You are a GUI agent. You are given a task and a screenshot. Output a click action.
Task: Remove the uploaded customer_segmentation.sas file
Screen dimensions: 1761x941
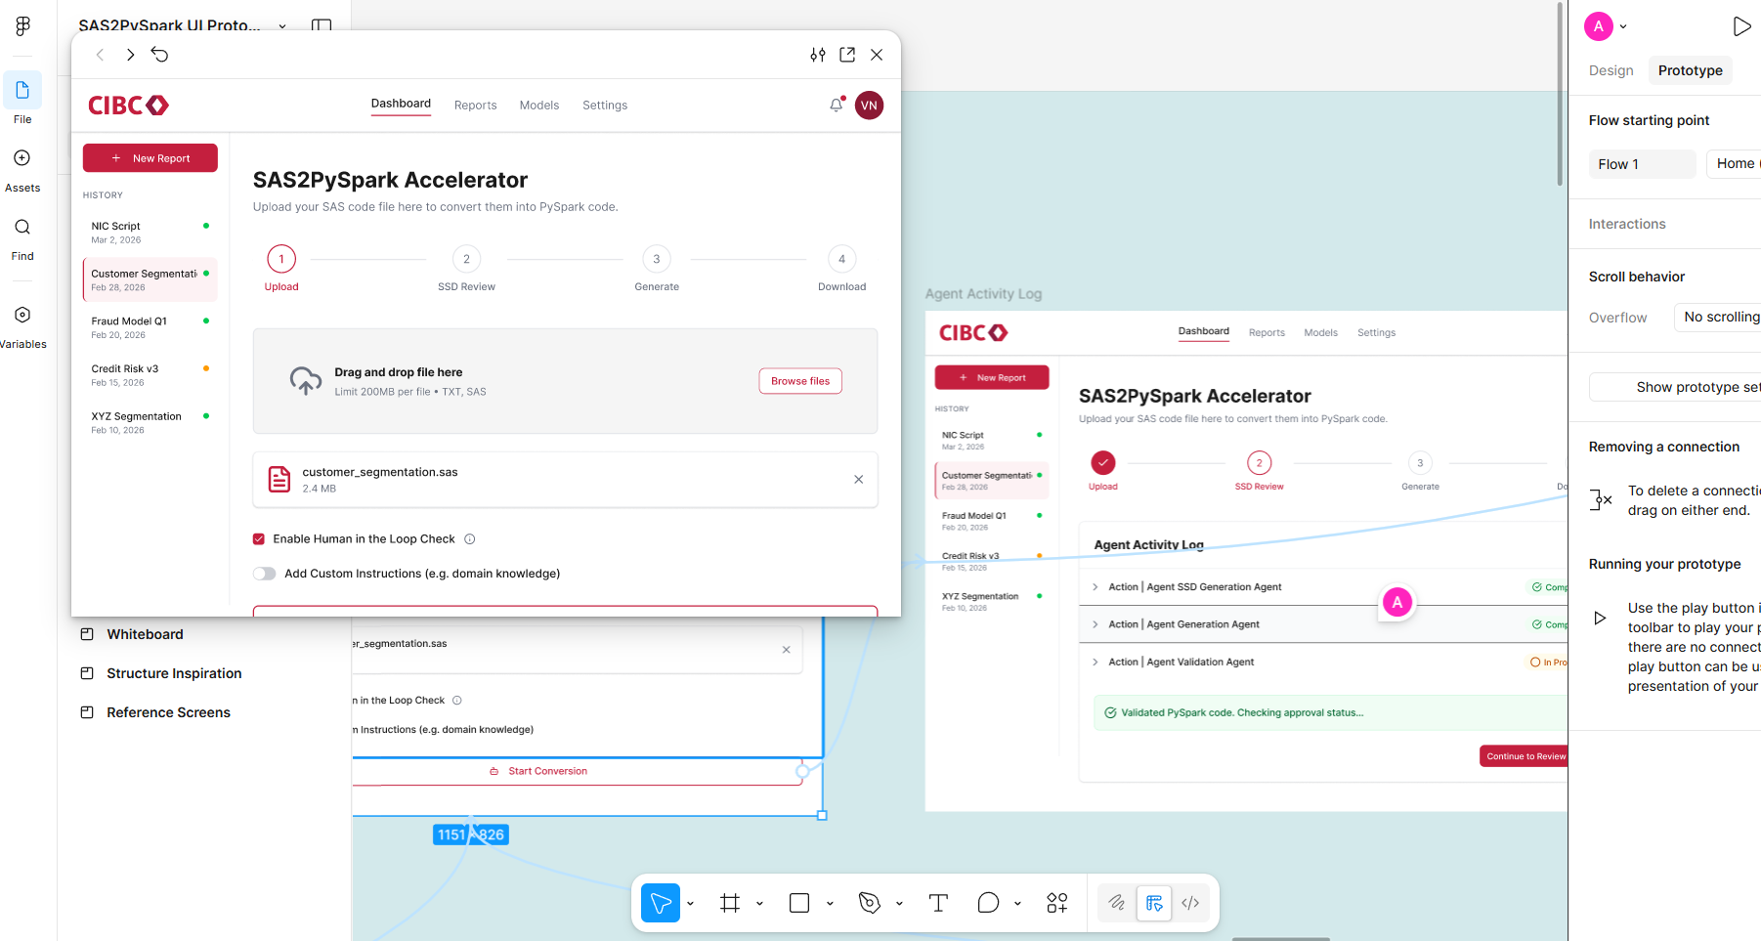tap(858, 480)
